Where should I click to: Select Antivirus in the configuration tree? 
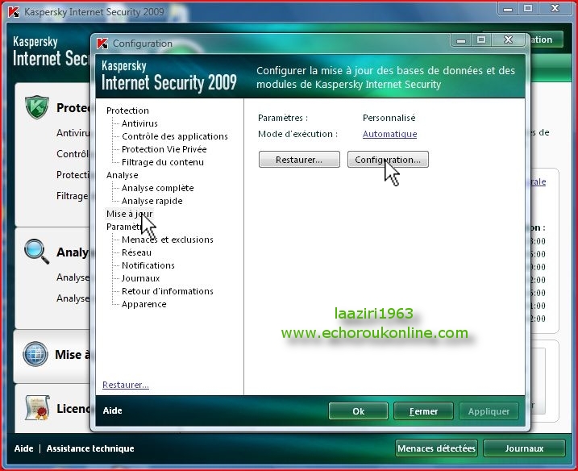click(x=139, y=123)
